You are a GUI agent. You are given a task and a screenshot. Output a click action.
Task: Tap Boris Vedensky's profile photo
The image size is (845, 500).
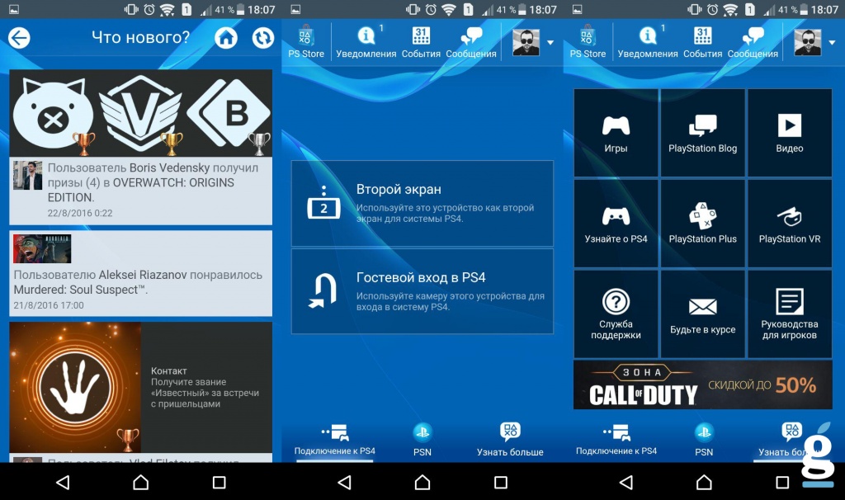pyautogui.click(x=27, y=175)
